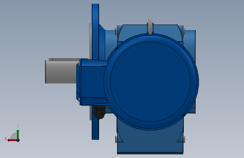Select the large circular motor end cover face
The height and width of the screenshot is (158, 244).
pyautogui.click(x=150, y=82)
